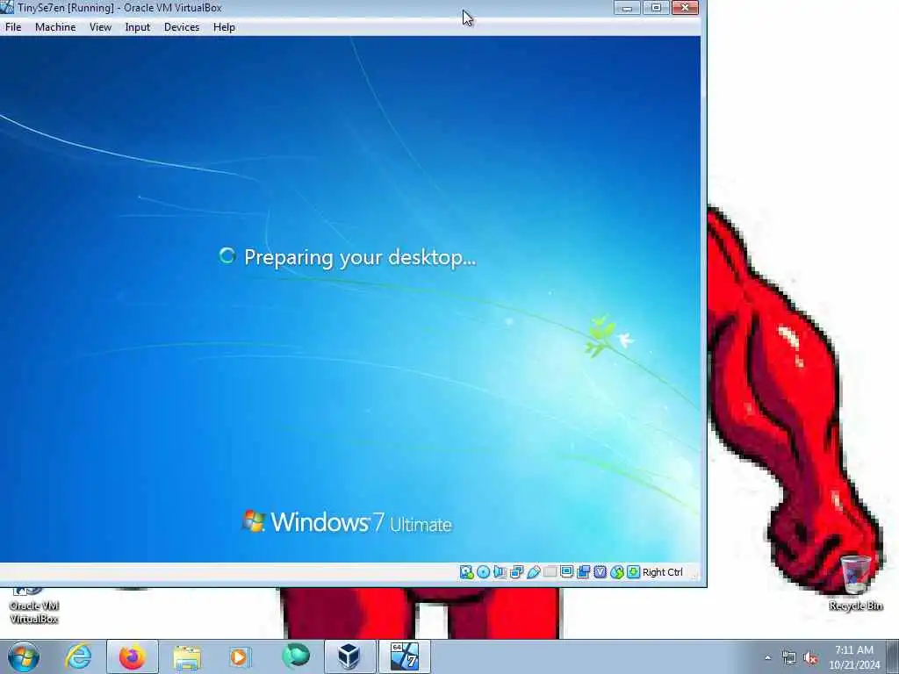Click the audio status icon in VM status bar
This screenshot has height=674, width=899.
point(500,572)
